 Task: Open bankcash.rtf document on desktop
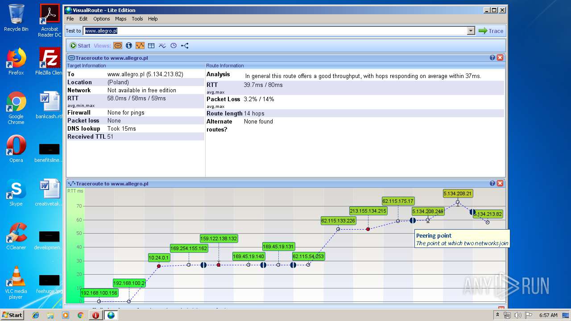pos(50,105)
